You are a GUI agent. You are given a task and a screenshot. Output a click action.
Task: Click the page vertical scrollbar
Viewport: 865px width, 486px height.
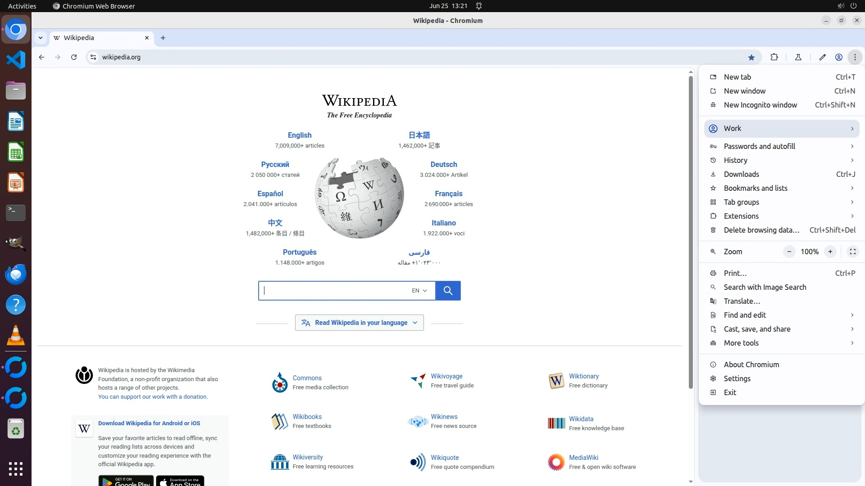pyautogui.click(x=691, y=232)
